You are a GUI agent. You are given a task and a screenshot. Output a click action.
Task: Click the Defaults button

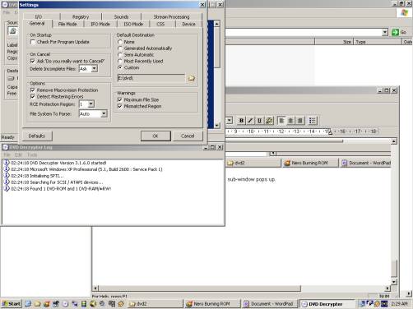[x=37, y=136]
